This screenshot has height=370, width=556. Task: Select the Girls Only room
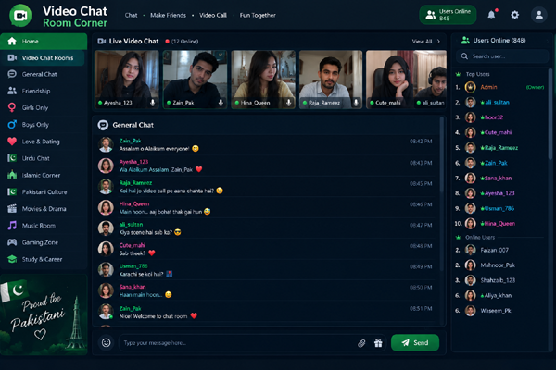[43, 107]
